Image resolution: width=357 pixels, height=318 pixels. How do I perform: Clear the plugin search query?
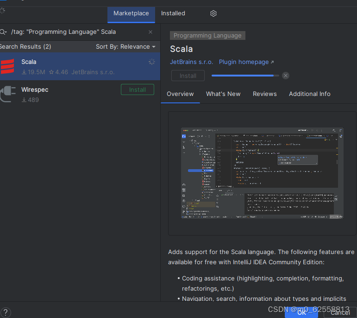(150, 32)
